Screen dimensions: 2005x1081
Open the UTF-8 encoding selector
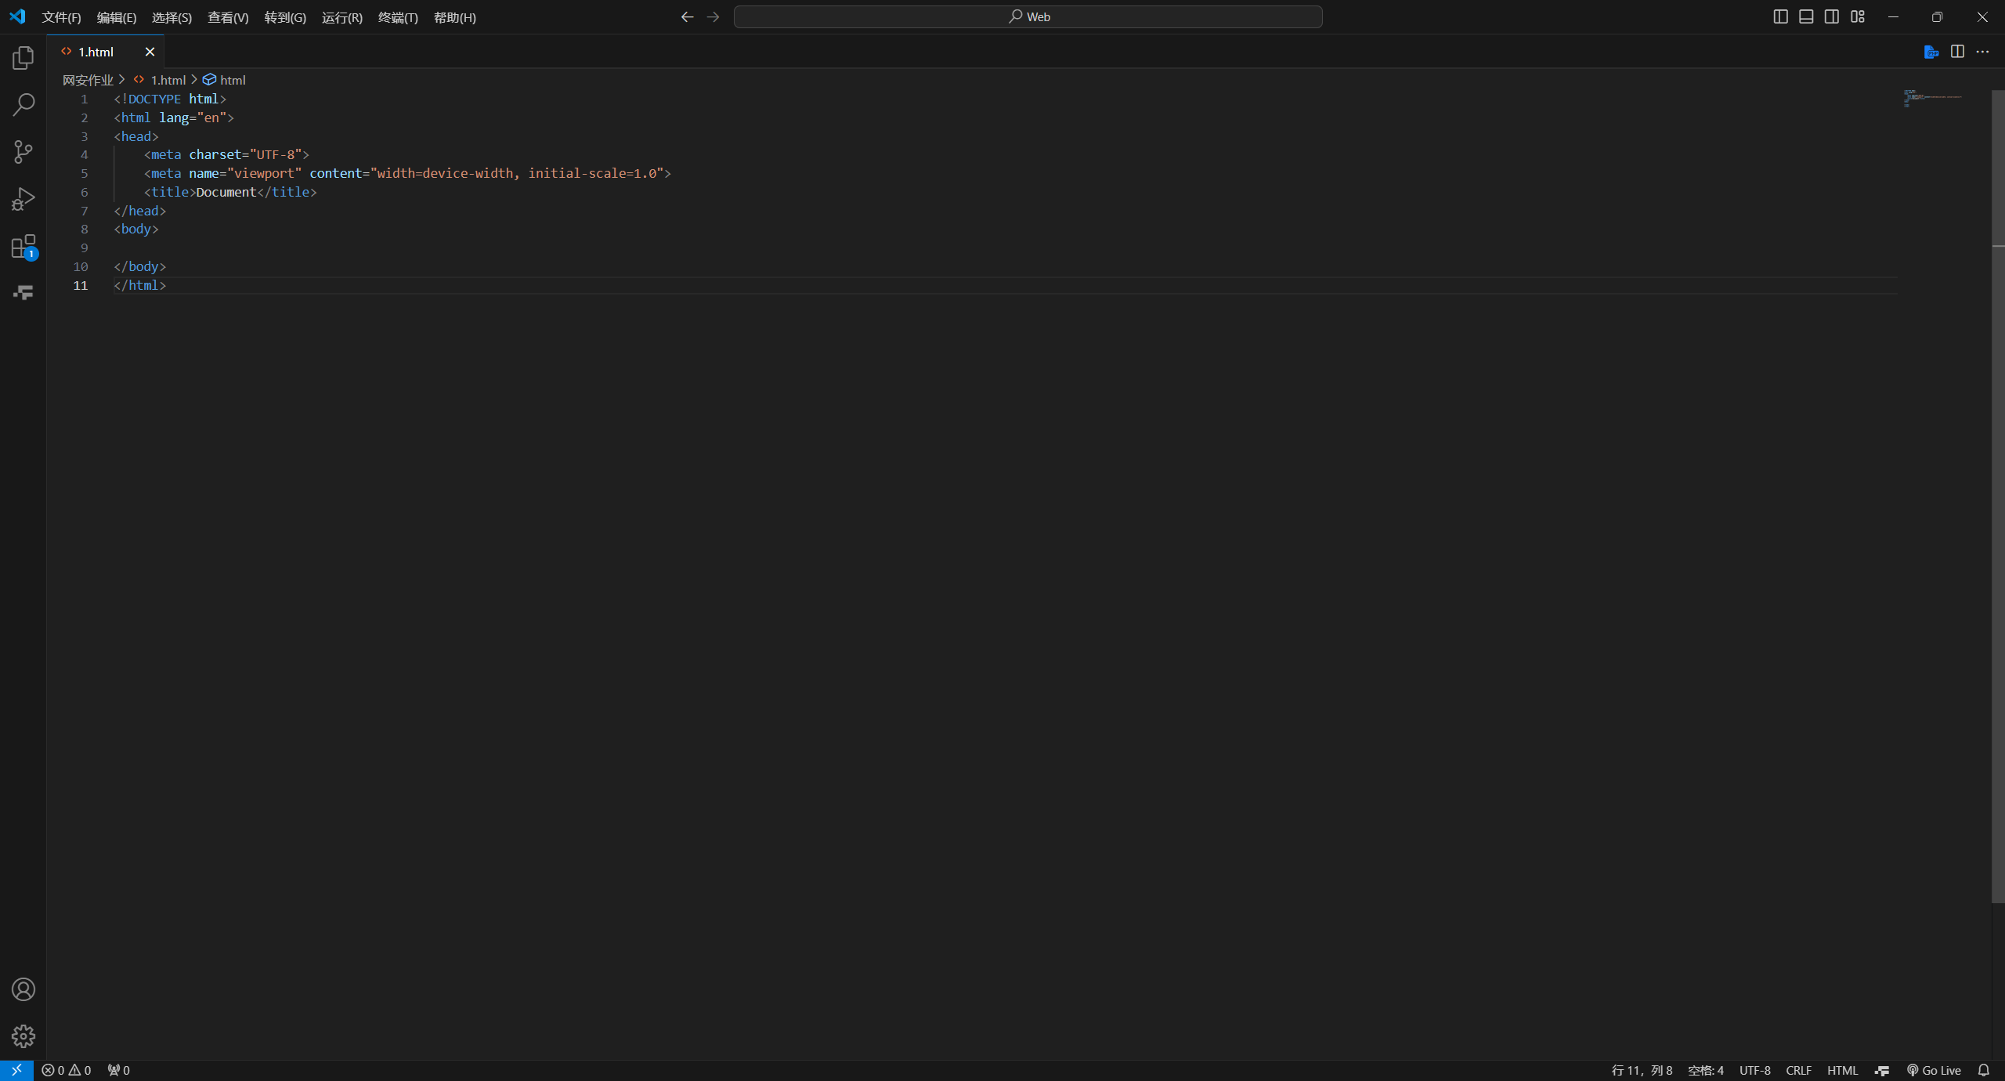click(x=1754, y=1070)
